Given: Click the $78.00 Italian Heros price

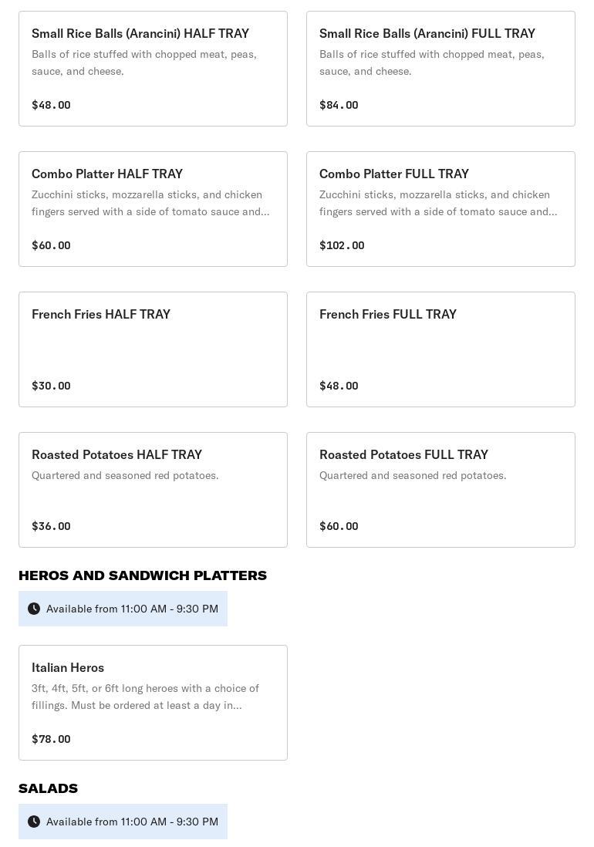Looking at the screenshot, I should (x=51, y=739).
